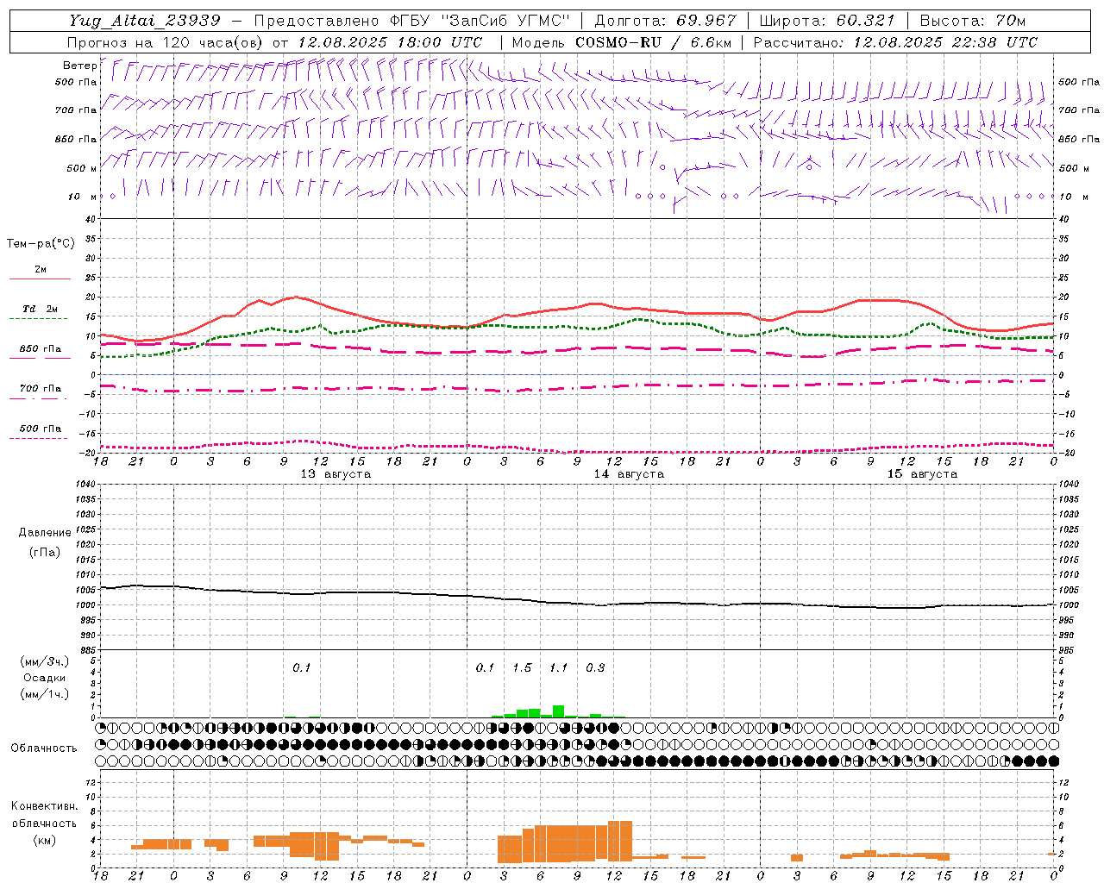Image resolution: width=1104 pixels, height=883 pixels.
Task: Click the station name Yug_Altai_23939
Action: (144, 21)
